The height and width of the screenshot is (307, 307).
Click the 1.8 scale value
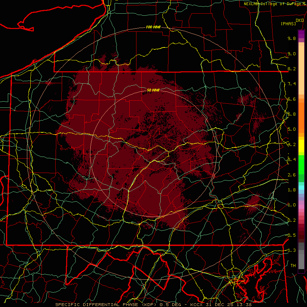(292, 190)
